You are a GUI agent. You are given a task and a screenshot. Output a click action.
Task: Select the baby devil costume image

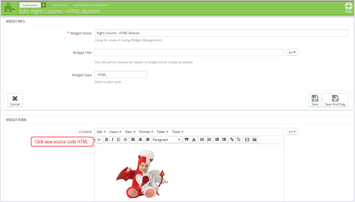click(x=142, y=174)
